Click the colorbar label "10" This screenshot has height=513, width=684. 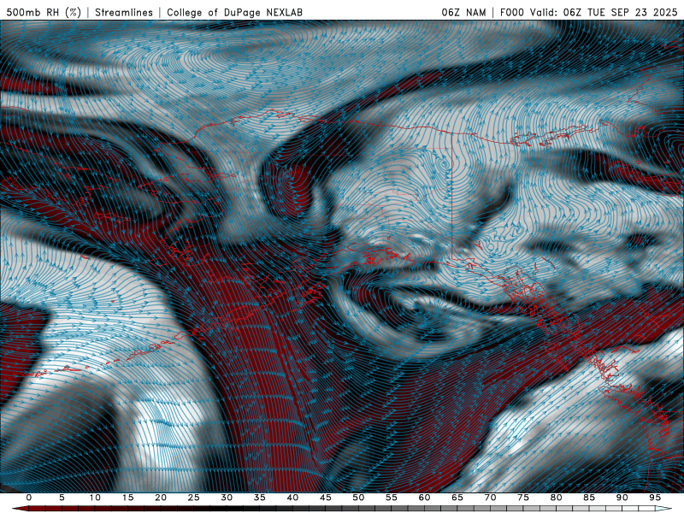(x=95, y=498)
